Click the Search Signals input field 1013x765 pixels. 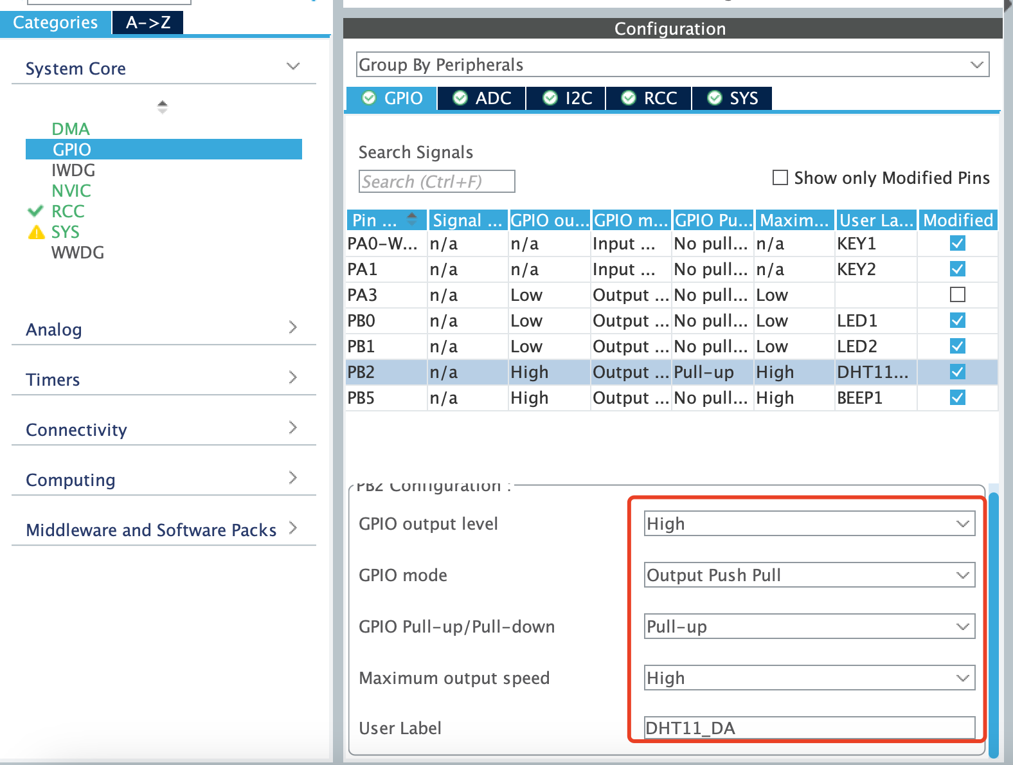[436, 182]
